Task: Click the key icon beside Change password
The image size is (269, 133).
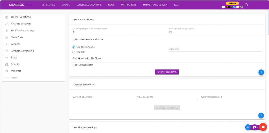Action: point(7,24)
